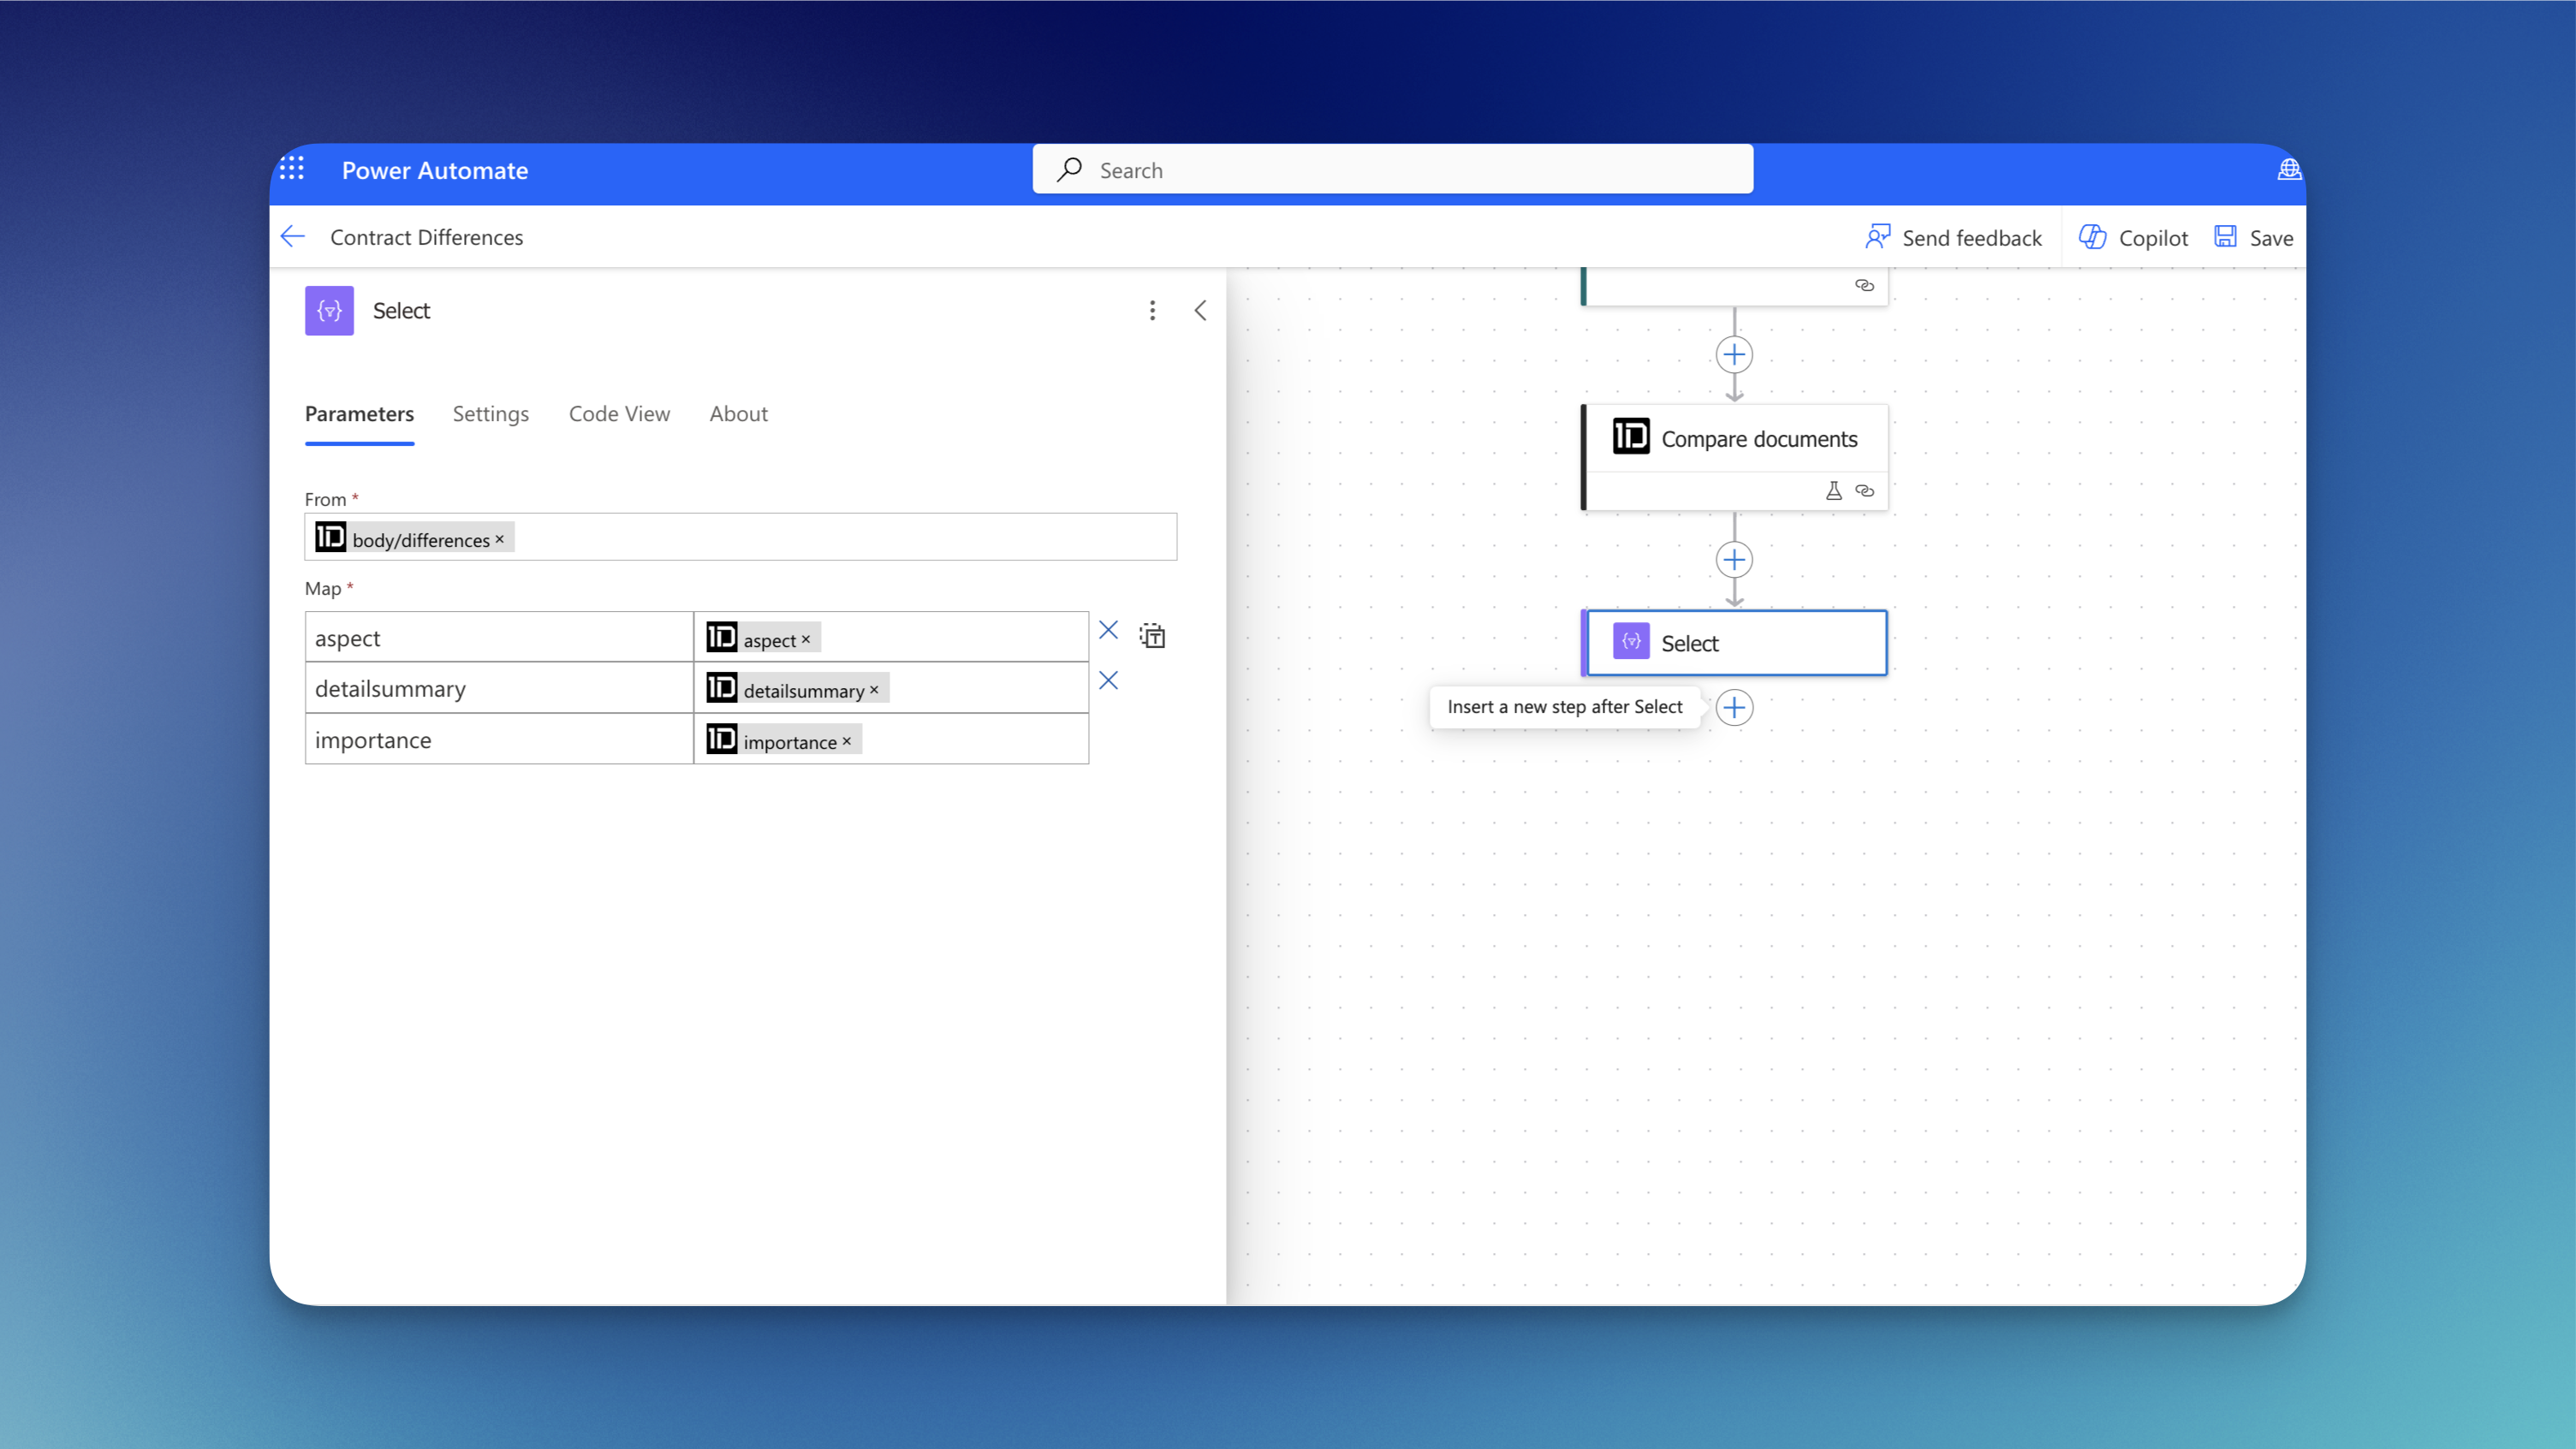The height and width of the screenshot is (1449, 2576).
Task: Open the app launcher waffle icon
Action: tap(291, 169)
